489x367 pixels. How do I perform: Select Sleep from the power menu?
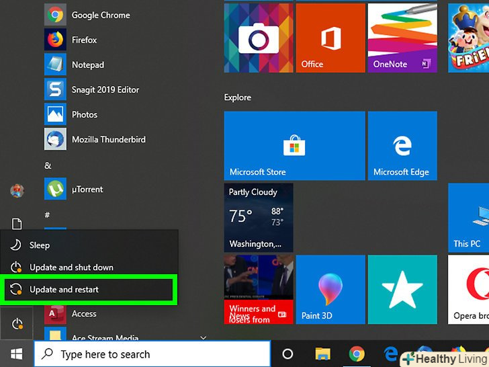[x=89, y=245]
